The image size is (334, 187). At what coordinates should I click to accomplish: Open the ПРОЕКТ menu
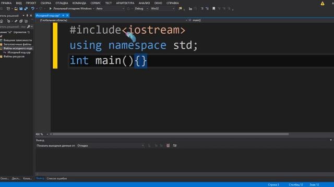point(31,3)
